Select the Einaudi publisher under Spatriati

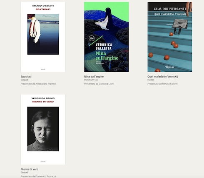(x=25, y=80)
